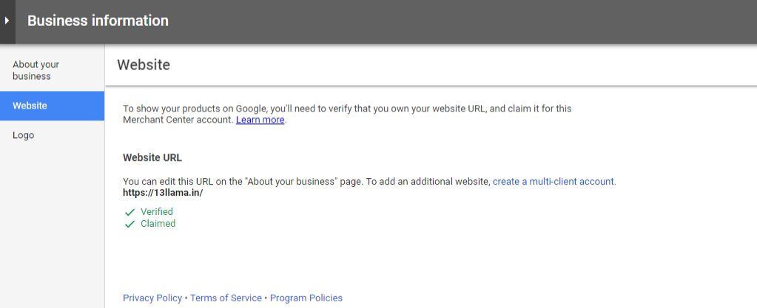Click the empty dark header bar area
Viewport: 757px width, 308px height.
pyautogui.click(x=459, y=21)
